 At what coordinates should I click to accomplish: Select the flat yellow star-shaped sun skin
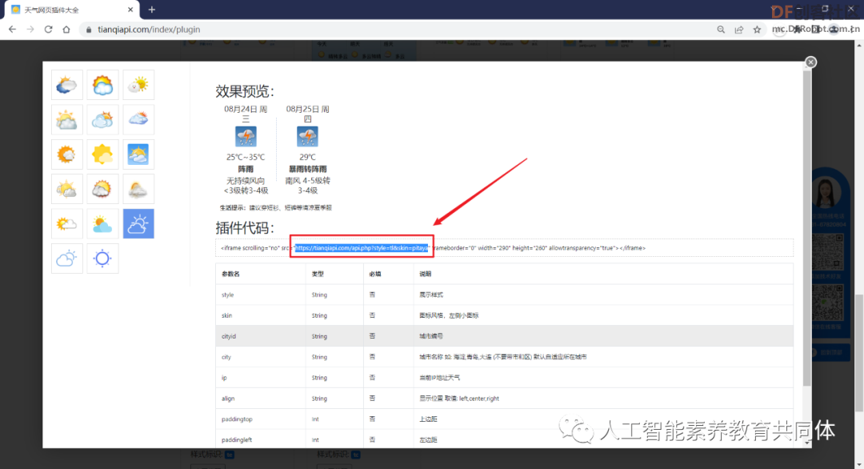102,154
